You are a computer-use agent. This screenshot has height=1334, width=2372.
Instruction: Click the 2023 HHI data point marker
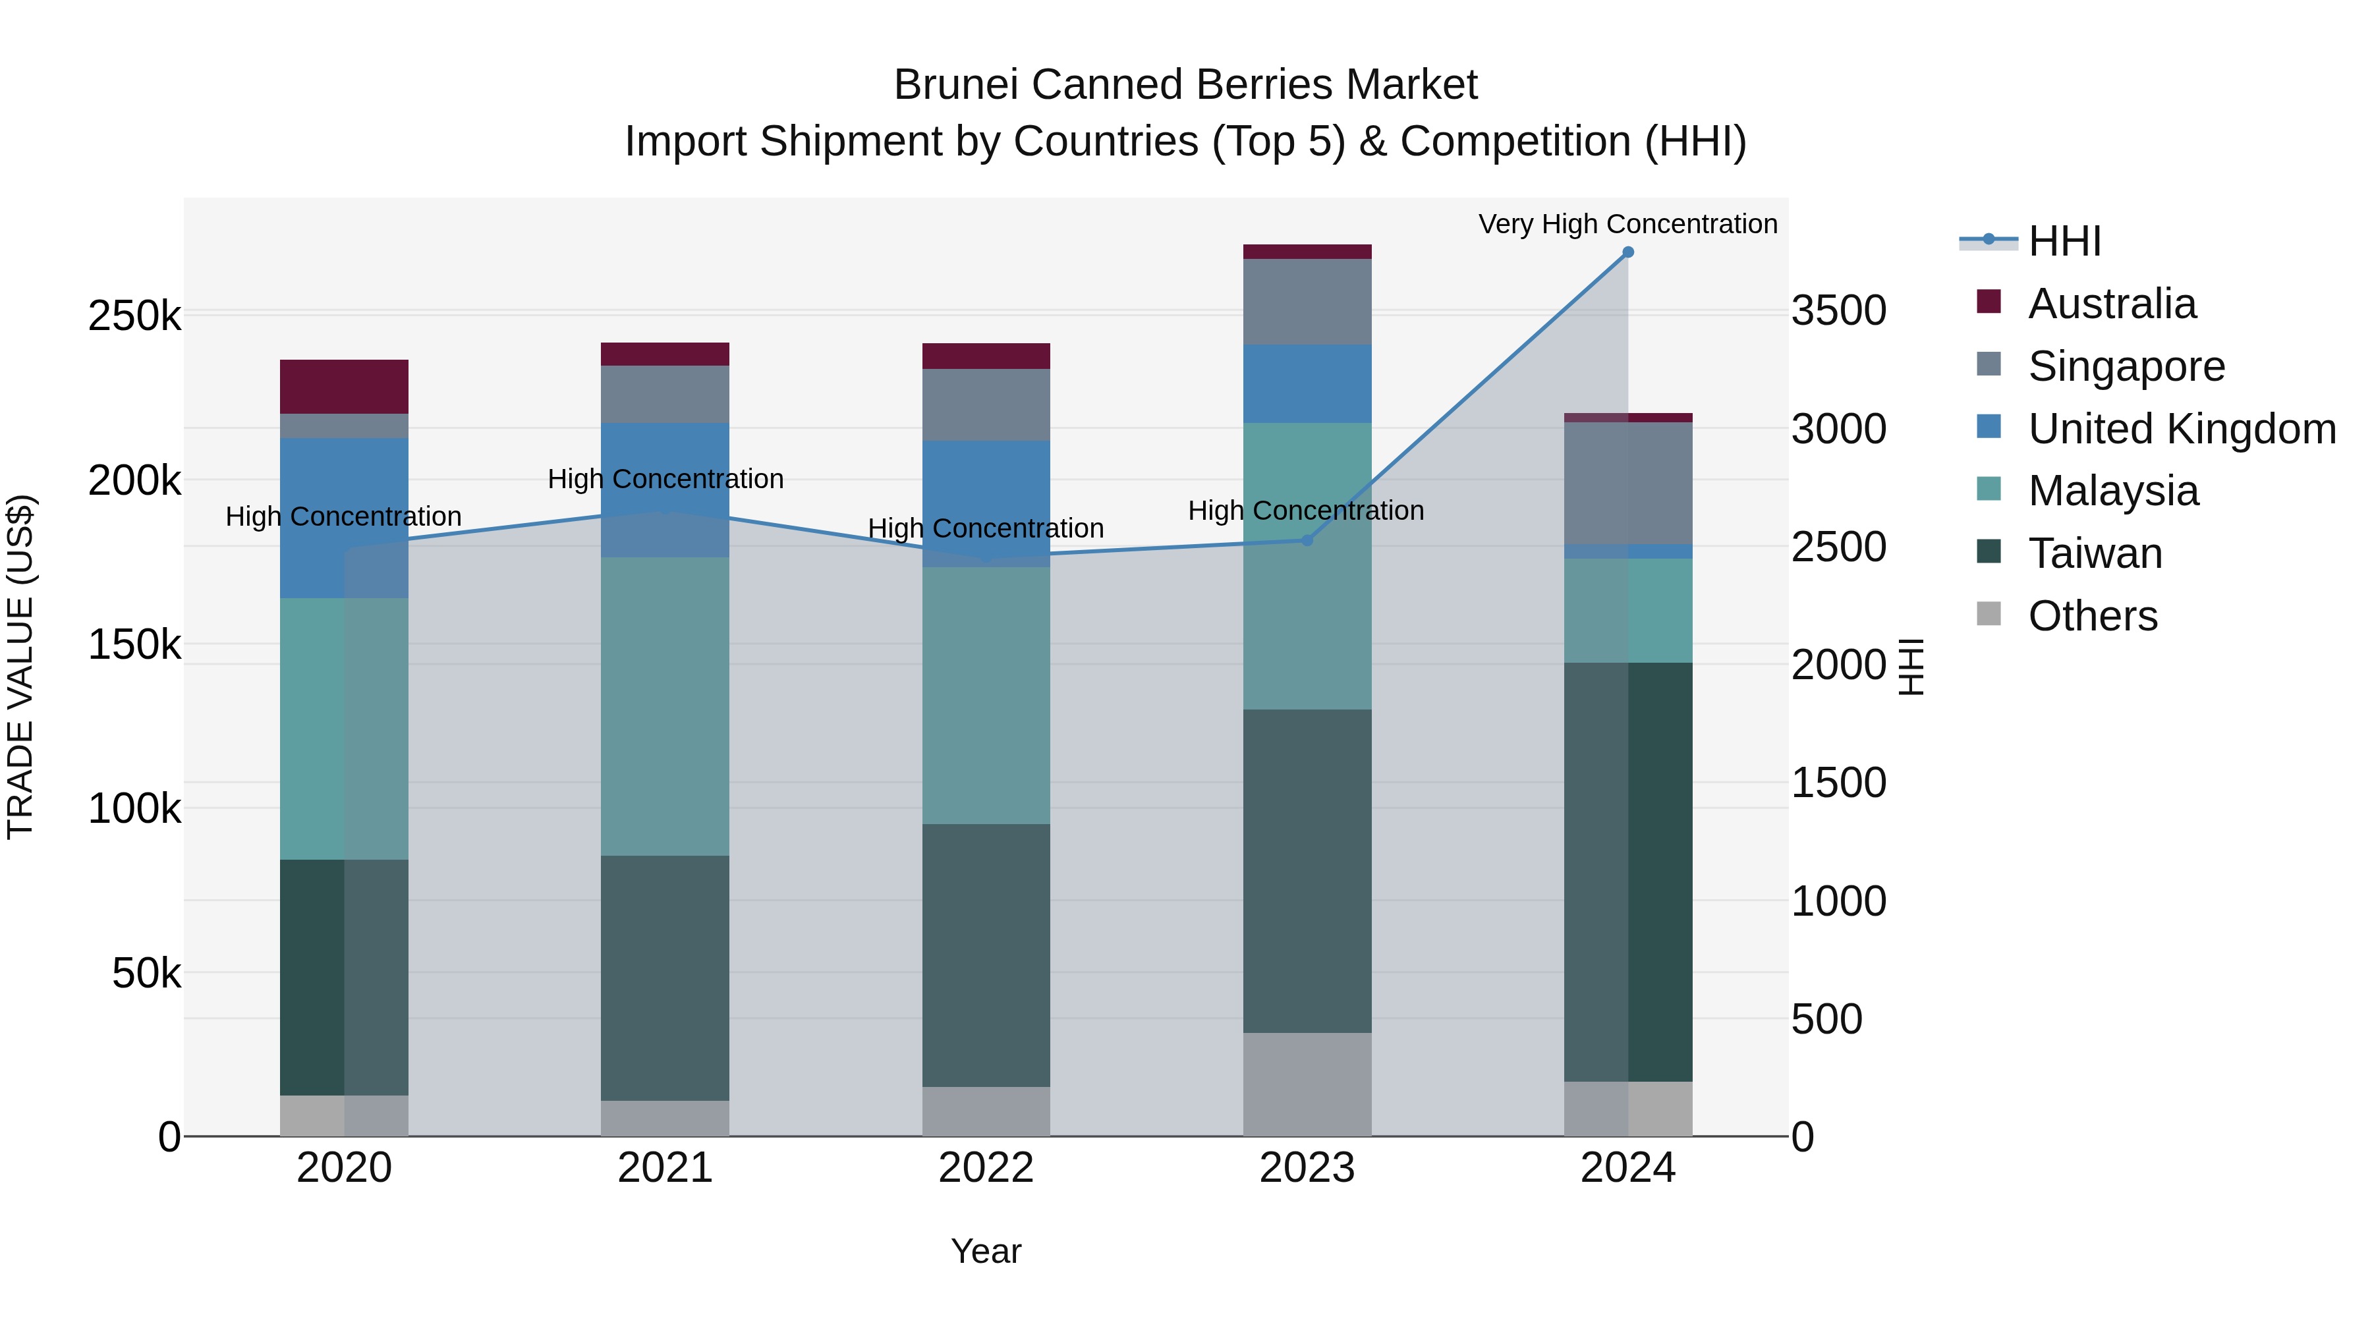coord(1307,540)
